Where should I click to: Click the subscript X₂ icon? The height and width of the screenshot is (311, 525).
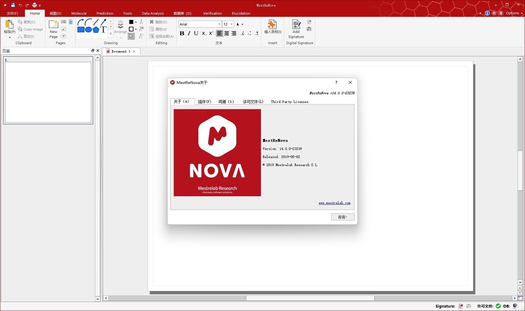click(x=204, y=33)
